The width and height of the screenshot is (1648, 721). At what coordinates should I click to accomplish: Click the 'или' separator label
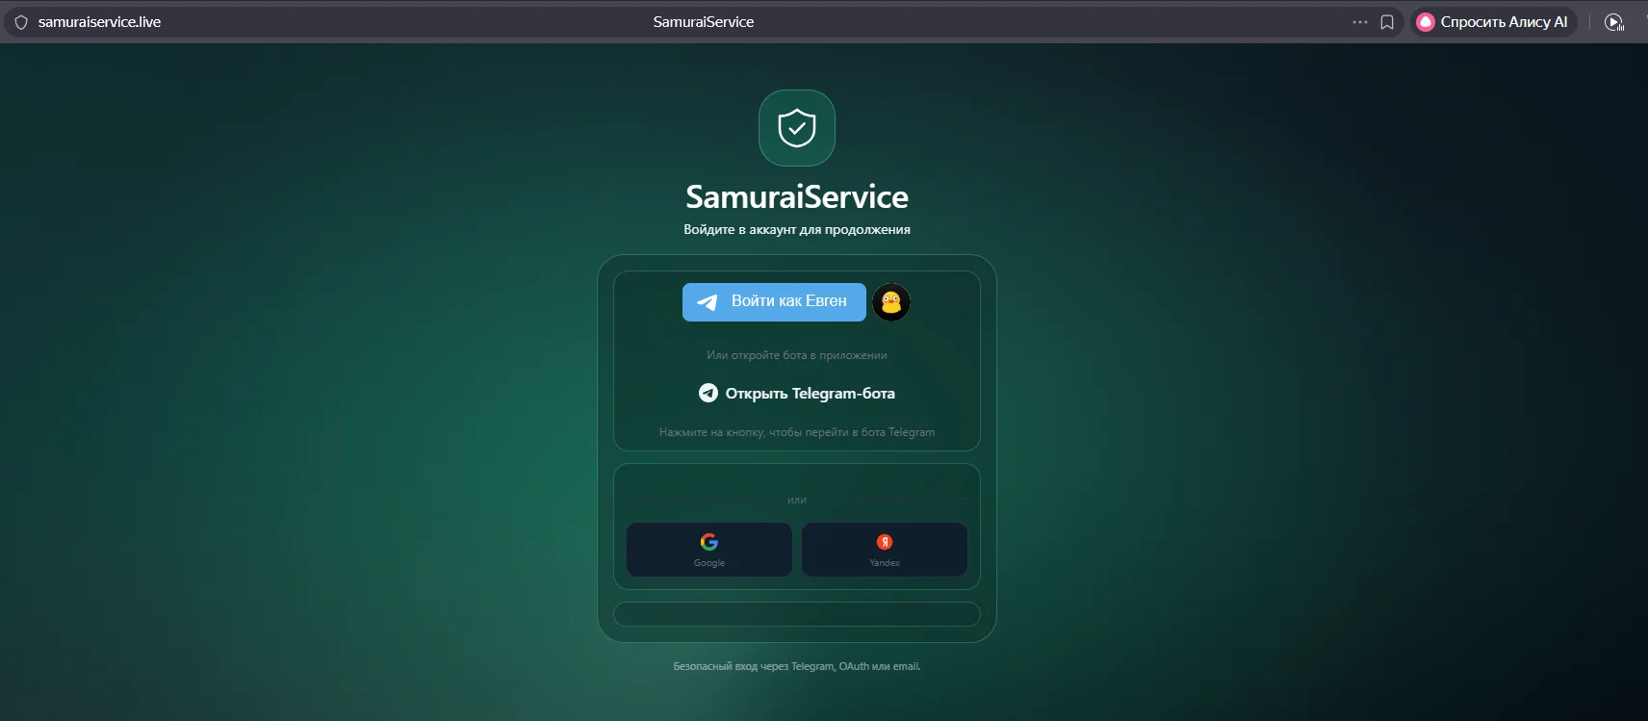[x=797, y=500]
